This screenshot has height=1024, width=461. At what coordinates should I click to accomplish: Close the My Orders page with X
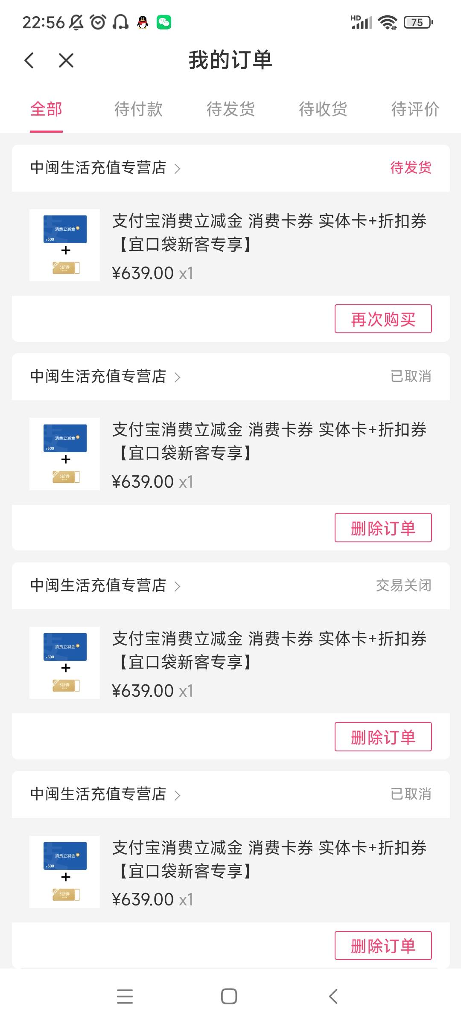pos(66,60)
